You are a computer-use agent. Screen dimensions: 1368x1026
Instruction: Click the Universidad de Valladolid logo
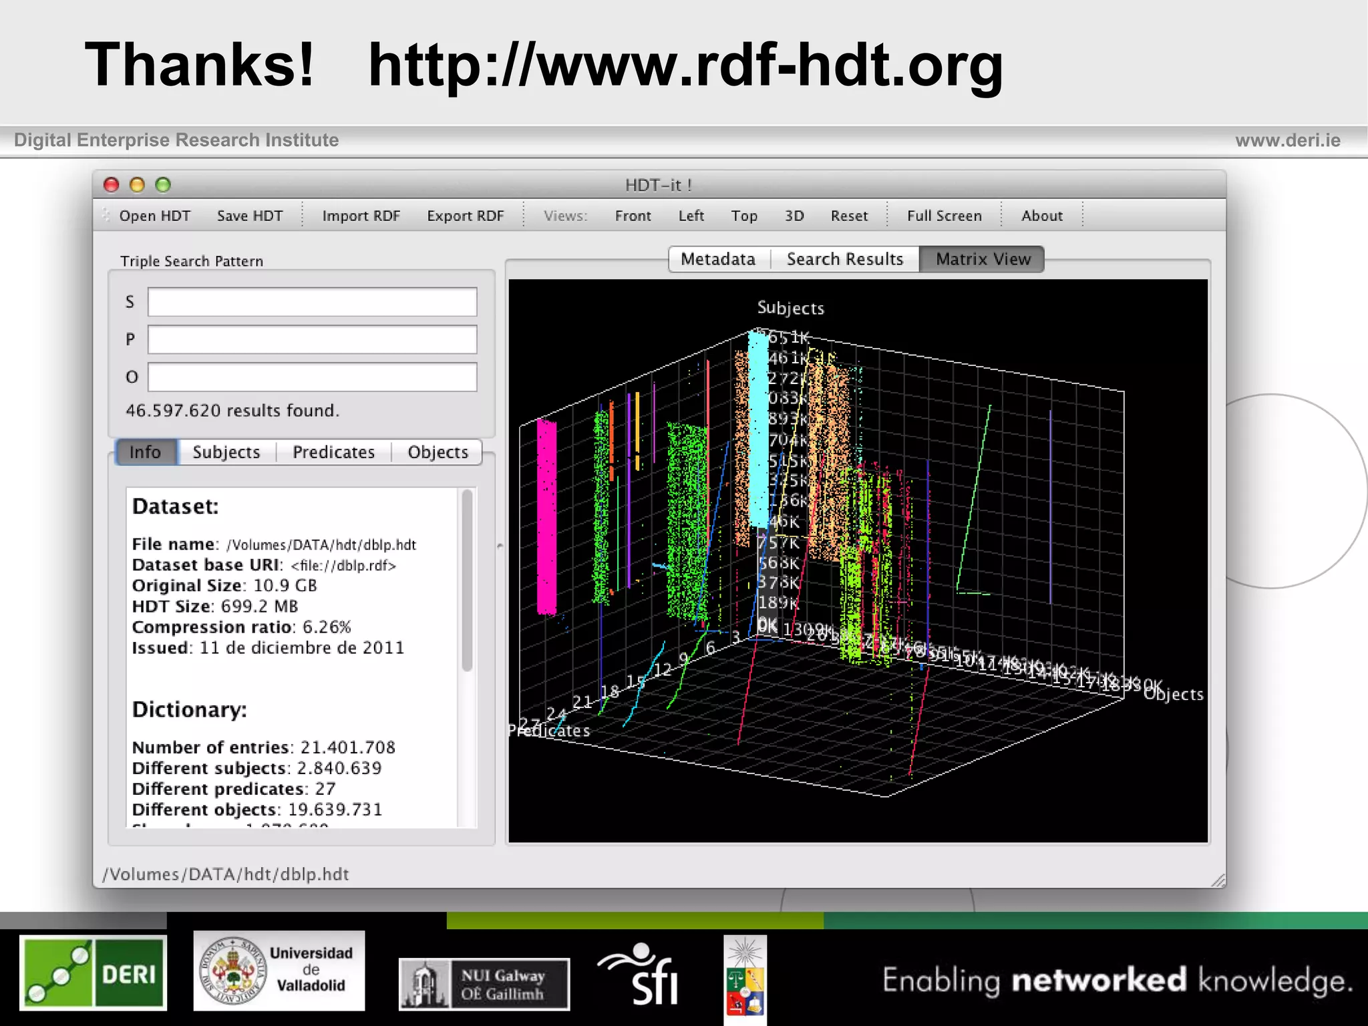click(279, 971)
